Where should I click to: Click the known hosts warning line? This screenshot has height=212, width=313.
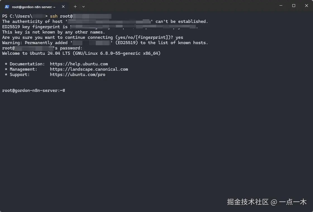point(105,42)
